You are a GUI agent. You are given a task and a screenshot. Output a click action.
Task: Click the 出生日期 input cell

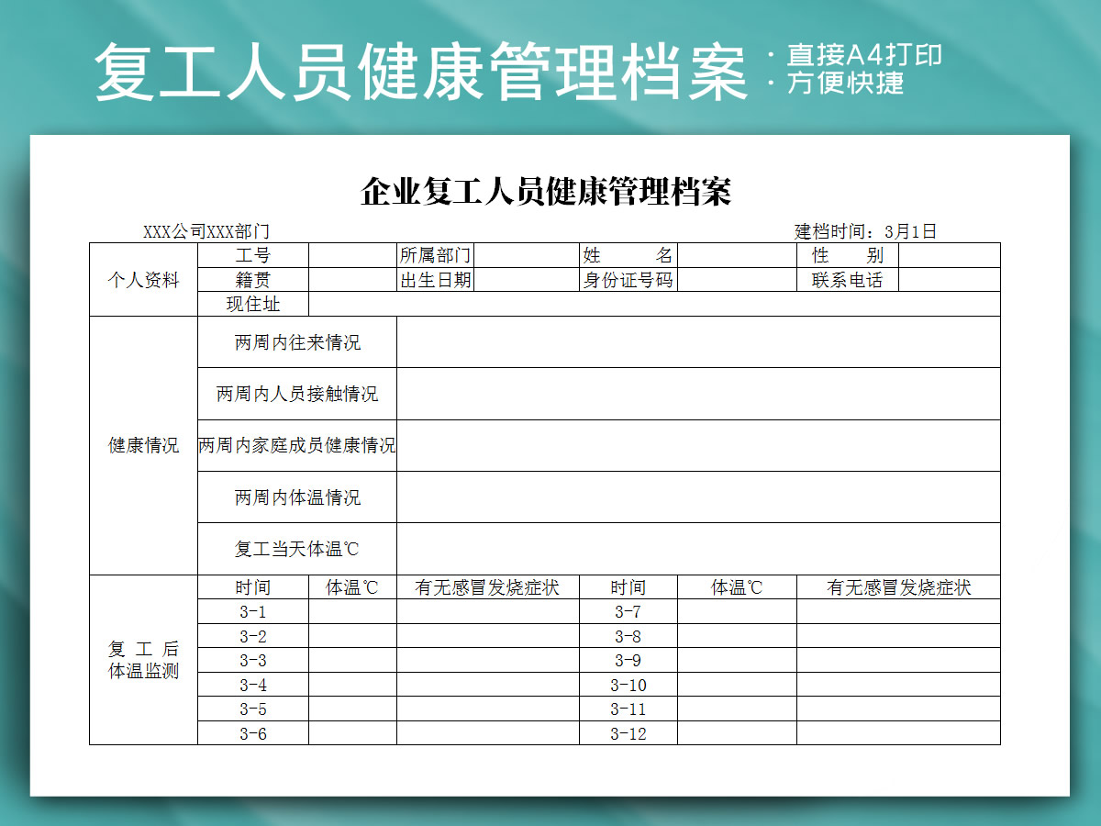pos(528,280)
